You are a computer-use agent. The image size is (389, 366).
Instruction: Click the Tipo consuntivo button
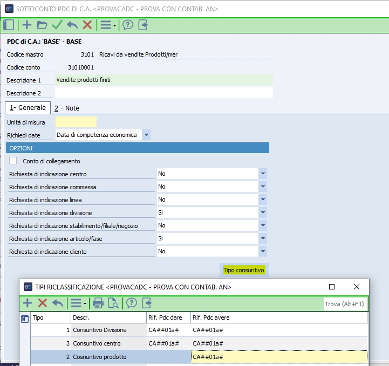[x=244, y=270]
